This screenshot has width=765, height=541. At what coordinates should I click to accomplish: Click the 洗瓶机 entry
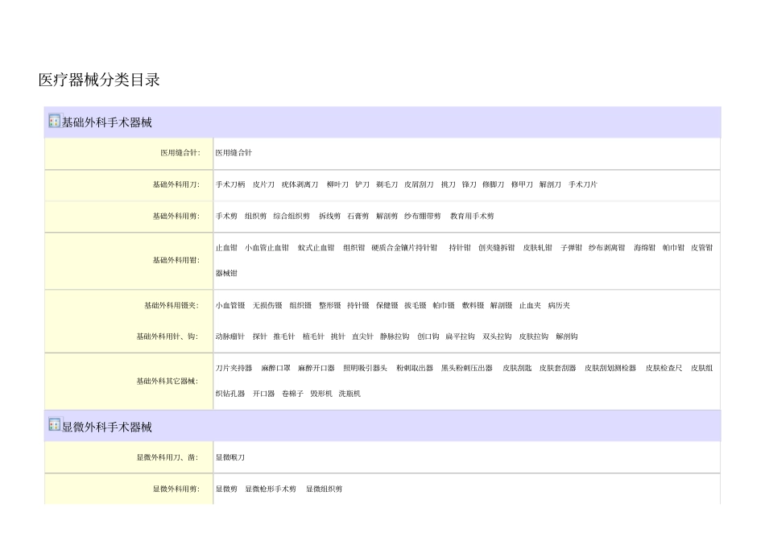(349, 394)
